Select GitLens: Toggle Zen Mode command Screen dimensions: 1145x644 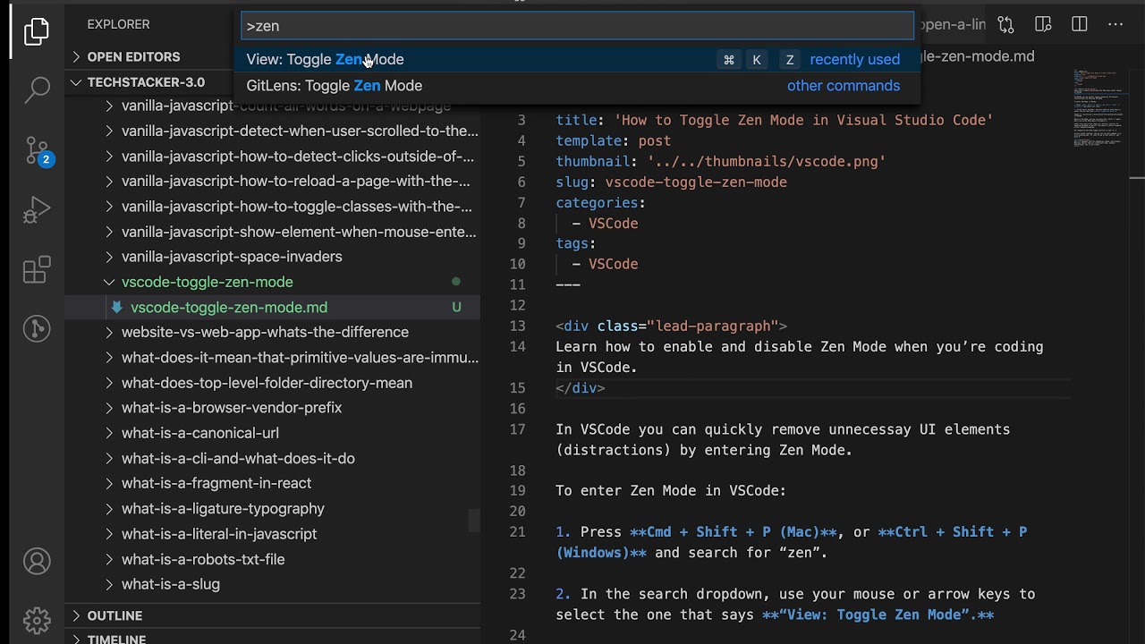pyautogui.click(x=576, y=86)
